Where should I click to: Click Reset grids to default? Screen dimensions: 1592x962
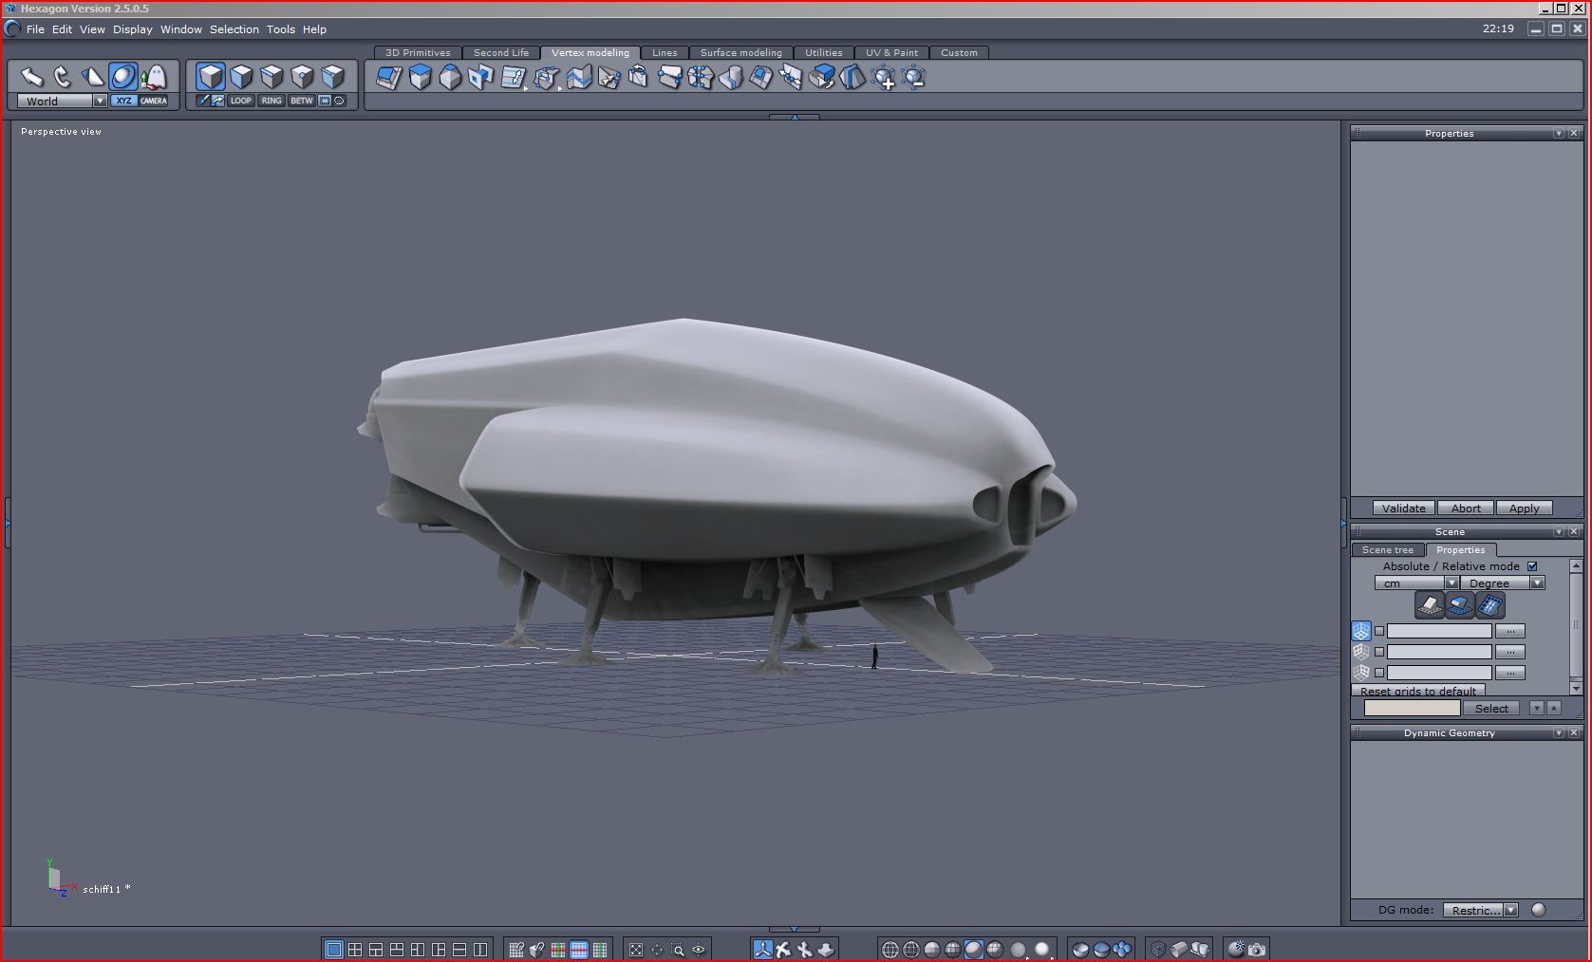[1418, 691]
